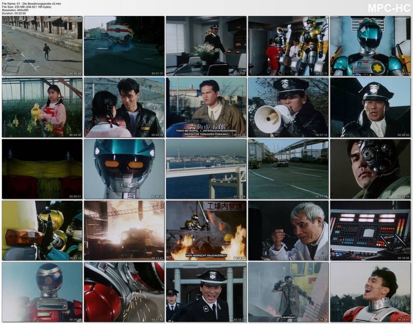Select the 'TOKIO METROPOL. 1. UNTERSUCHUNGSDIVISION' subtitle line
The width and height of the screenshot is (413, 324).
(x=206, y=131)
